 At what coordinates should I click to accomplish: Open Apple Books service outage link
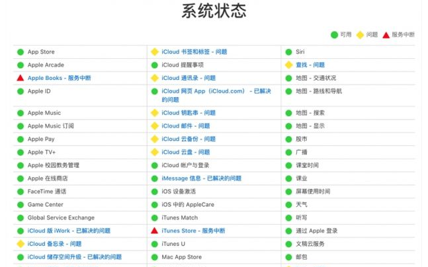click(60, 78)
